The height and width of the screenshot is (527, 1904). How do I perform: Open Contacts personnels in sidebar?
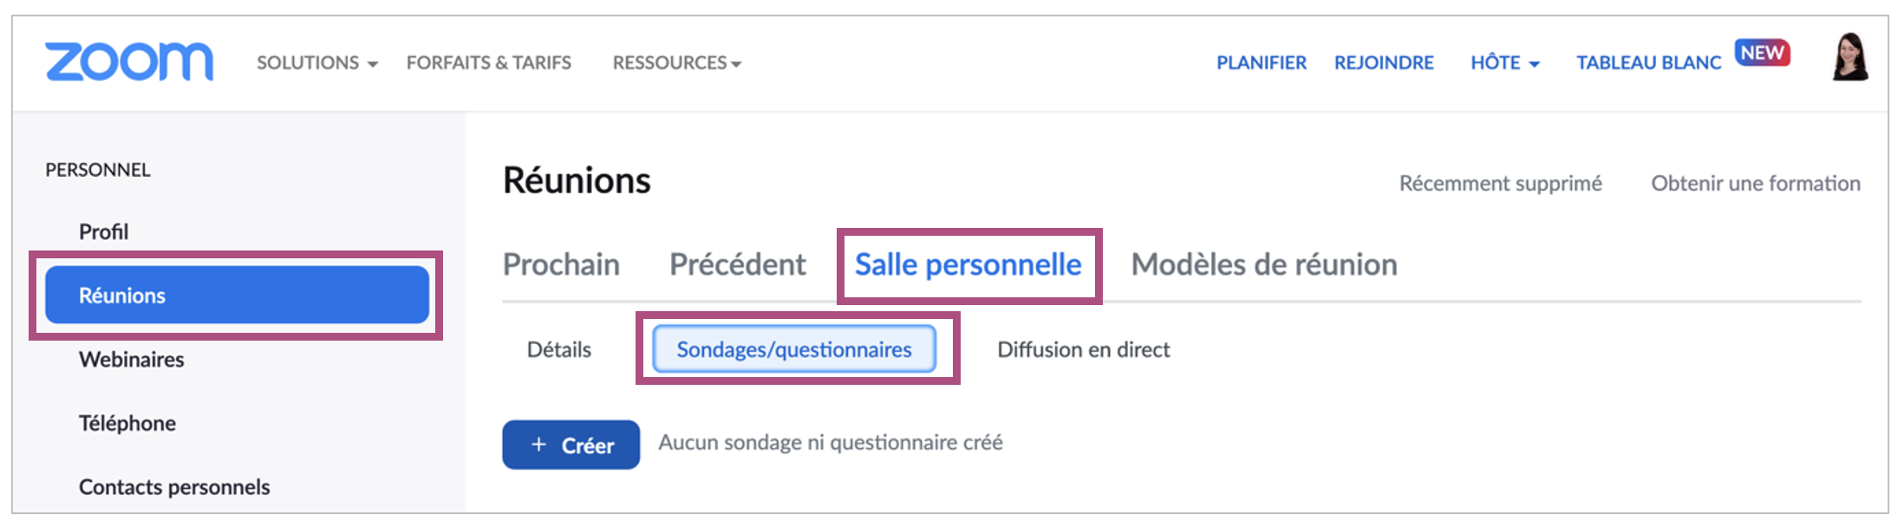coord(173,487)
